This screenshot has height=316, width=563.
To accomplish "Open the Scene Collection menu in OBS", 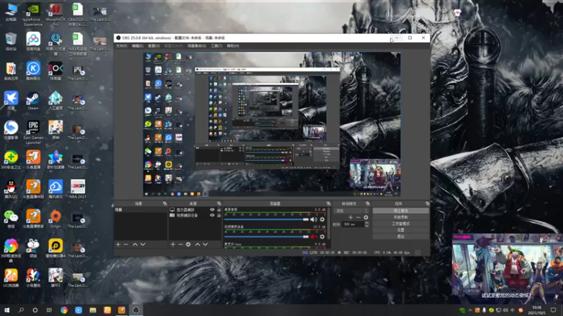I will click(x=197, y=46).
